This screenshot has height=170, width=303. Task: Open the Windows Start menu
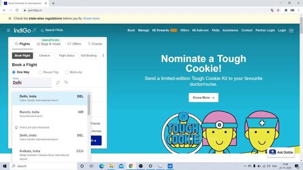click(x=5, y=166)
